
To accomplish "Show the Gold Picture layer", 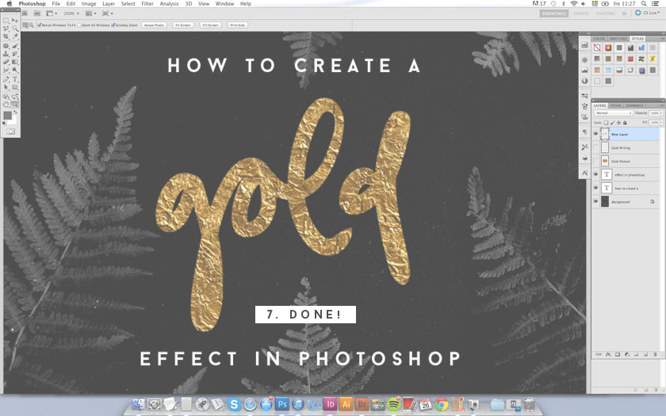I will (x=595, y=162).
